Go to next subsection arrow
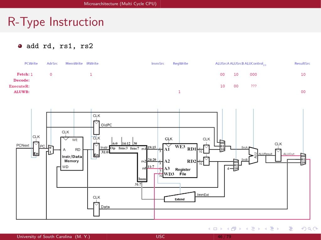Screen dimensions: 321x240 [x=259, y=229]
